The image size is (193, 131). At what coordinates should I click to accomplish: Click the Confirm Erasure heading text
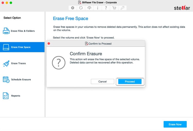click(x=86, y=54)
